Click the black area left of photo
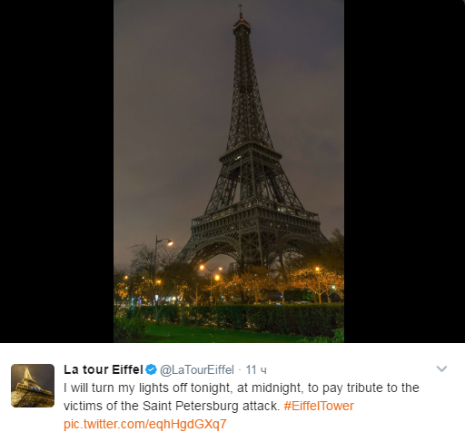465x432 pixels. tap(56, 172)
